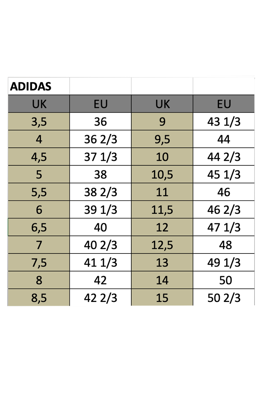Click the UK 7,5 cell
The image size is (262, 393).
(39, 263)
